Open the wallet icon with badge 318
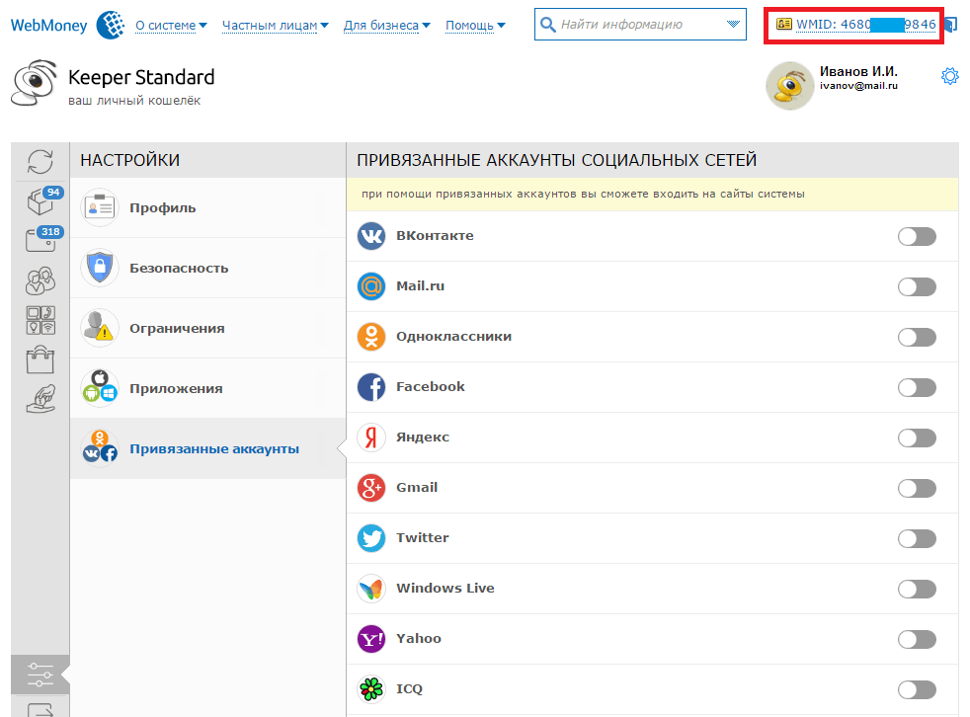Screen dimensions: 970x717 [42, 239]
